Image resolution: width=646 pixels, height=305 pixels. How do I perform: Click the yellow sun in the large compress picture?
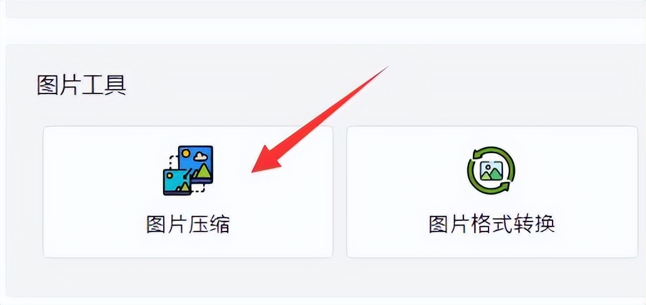[186, 153]
